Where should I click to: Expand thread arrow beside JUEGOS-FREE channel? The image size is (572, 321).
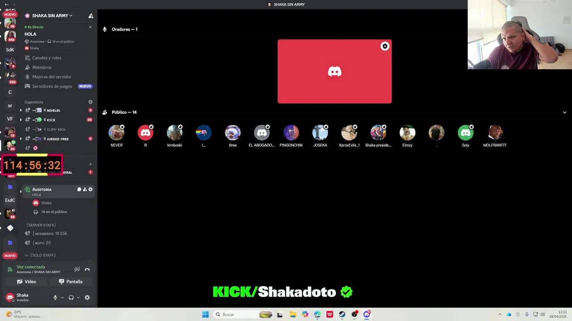[21, 139]
